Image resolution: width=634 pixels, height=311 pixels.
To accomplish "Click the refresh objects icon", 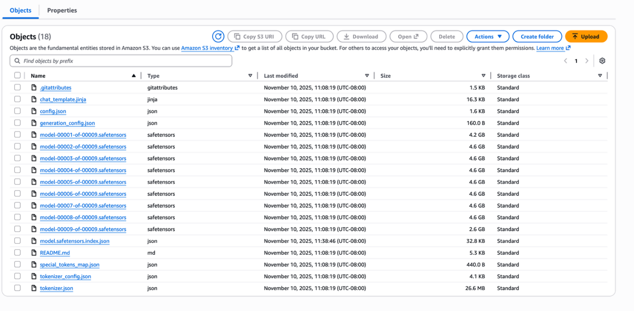I will pyautogui.click(x=218, y=36).
